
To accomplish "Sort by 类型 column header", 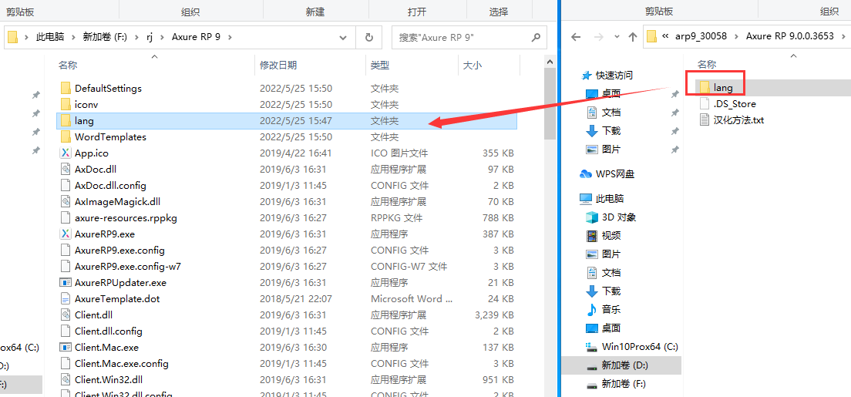I will click(x=380, y=66).
